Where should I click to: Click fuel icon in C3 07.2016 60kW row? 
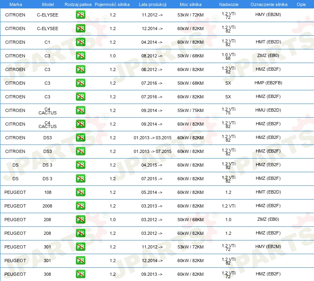[x=80, y=96]
